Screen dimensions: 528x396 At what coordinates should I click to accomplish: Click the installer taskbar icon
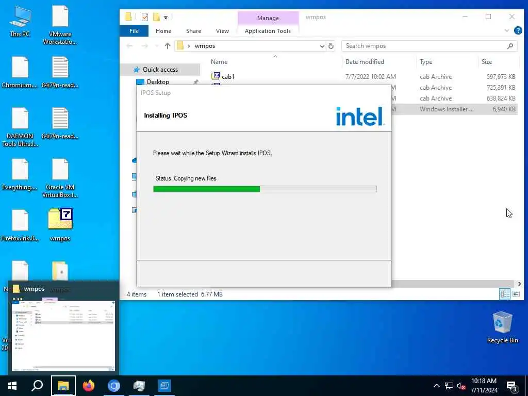(139, 386)
